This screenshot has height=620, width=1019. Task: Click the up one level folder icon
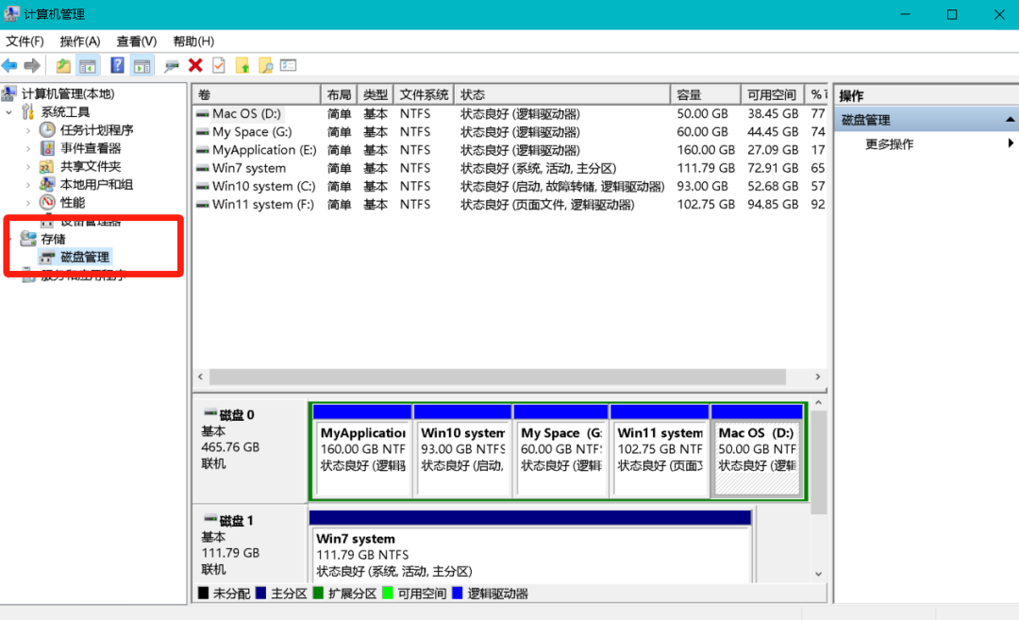pyautogui.click(x=63, y=65)
